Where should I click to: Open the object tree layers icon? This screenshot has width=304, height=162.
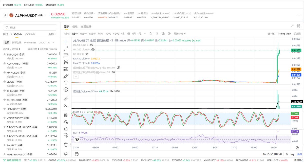click(66, 153)
